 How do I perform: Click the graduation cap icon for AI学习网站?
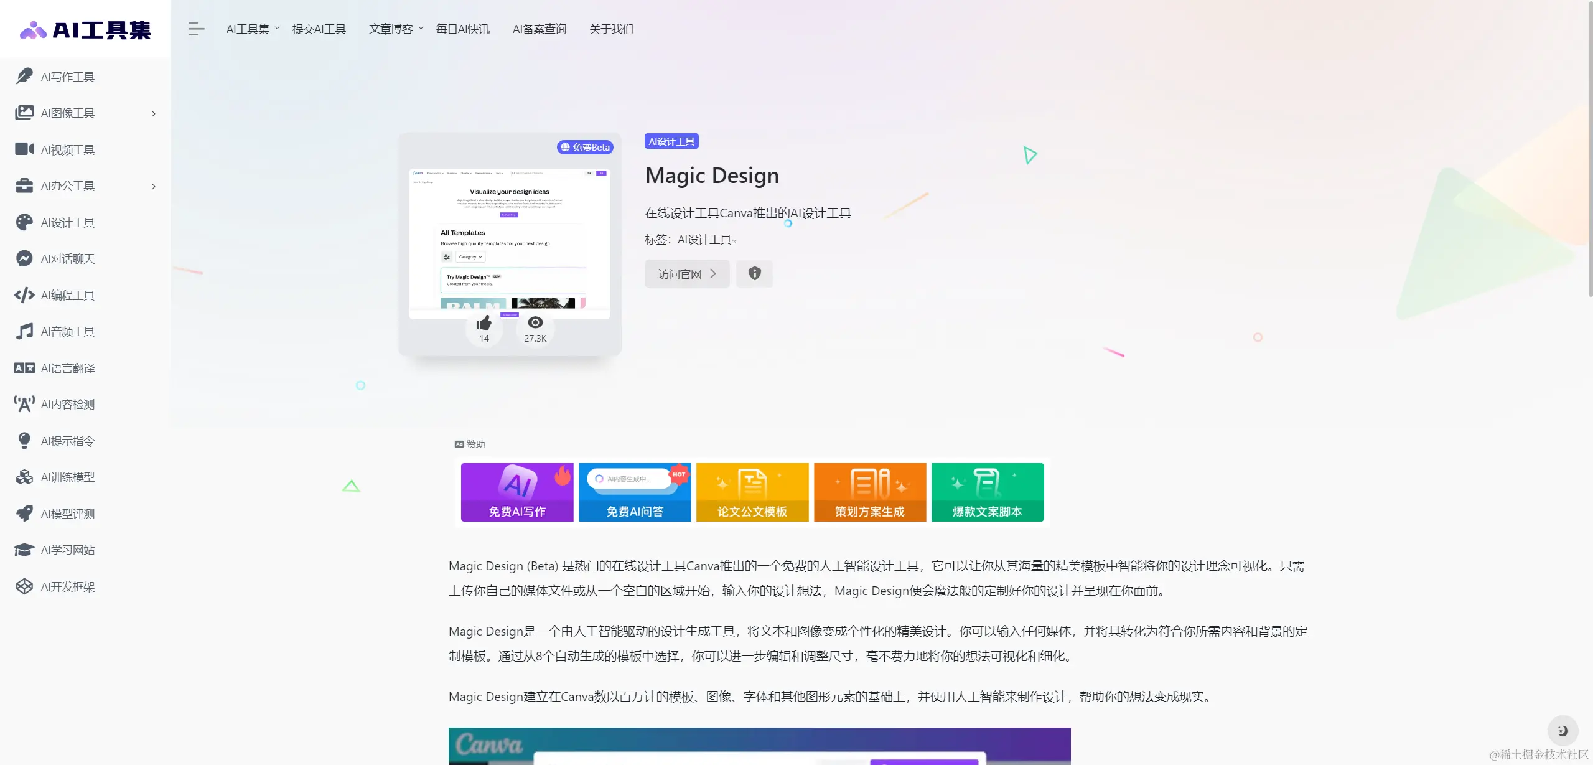click(x=24, y=550)
